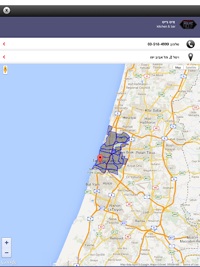Zoom in with the plus button

pyautogui.click(x=7, y=242)
